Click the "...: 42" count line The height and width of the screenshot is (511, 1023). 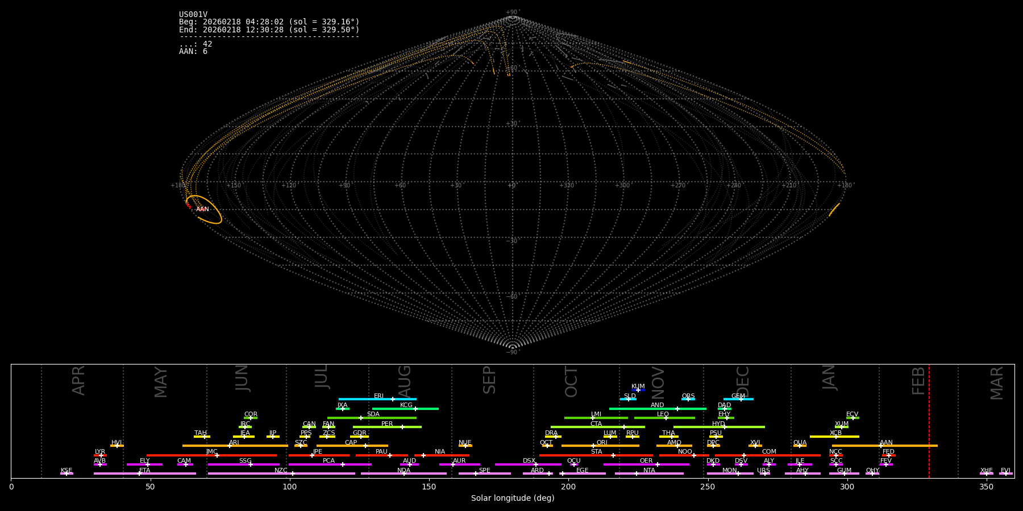(196, 44)
